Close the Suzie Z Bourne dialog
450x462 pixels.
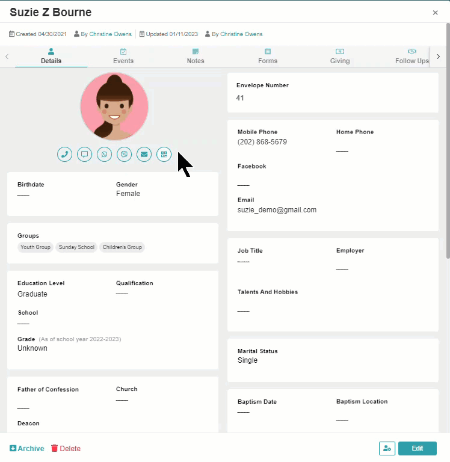[436, 13]
